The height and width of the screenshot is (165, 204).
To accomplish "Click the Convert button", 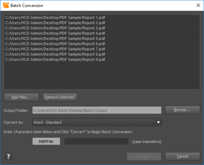I will click(144, 156).
